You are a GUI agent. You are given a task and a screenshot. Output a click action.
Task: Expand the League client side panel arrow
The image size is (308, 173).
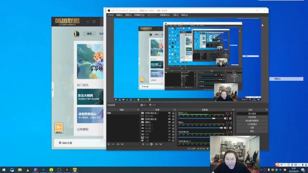point(52,90)
